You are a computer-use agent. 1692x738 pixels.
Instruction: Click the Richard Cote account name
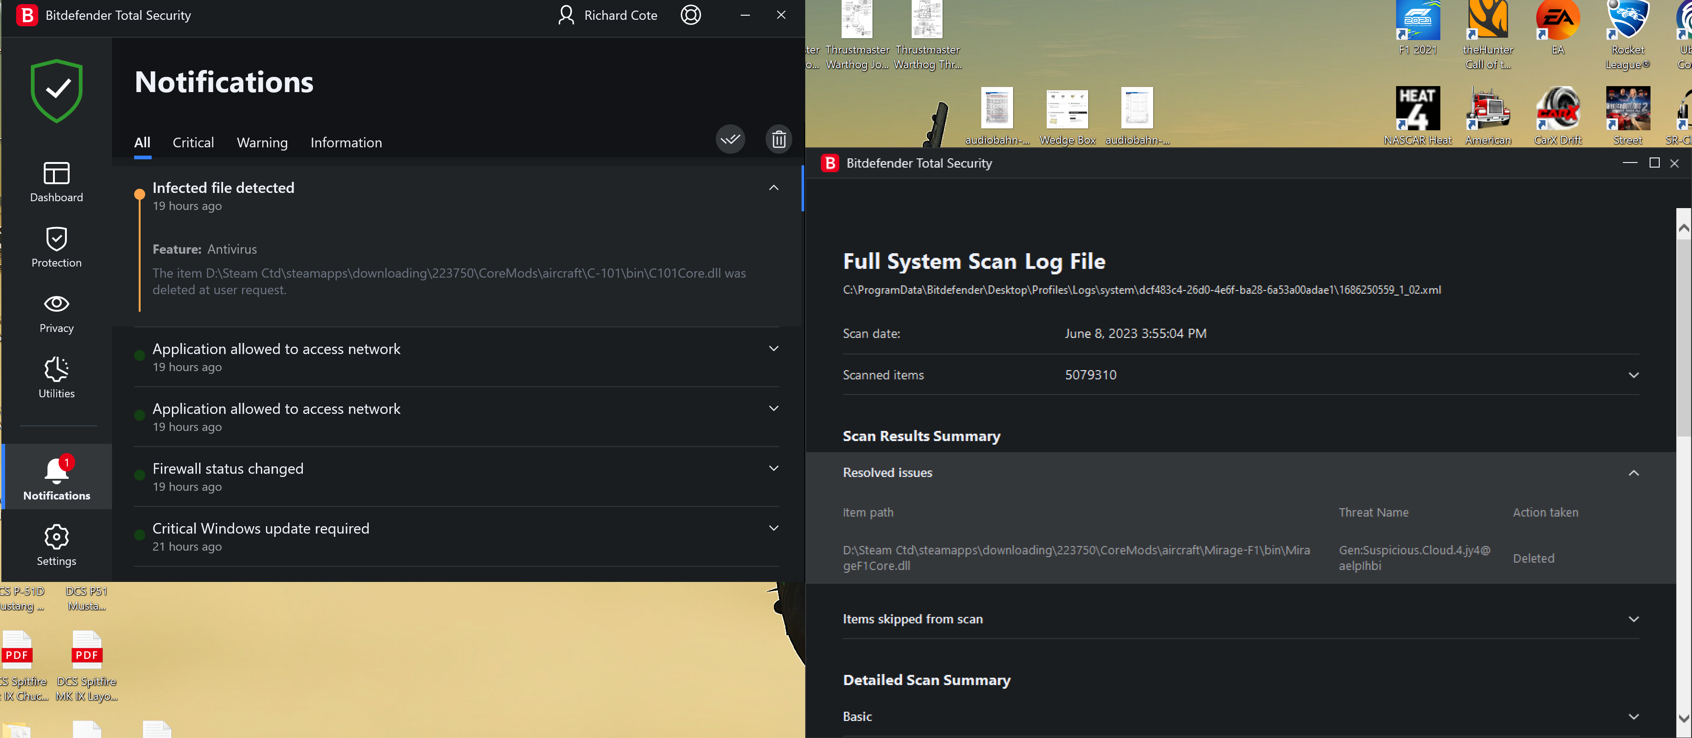pos(620,15)
